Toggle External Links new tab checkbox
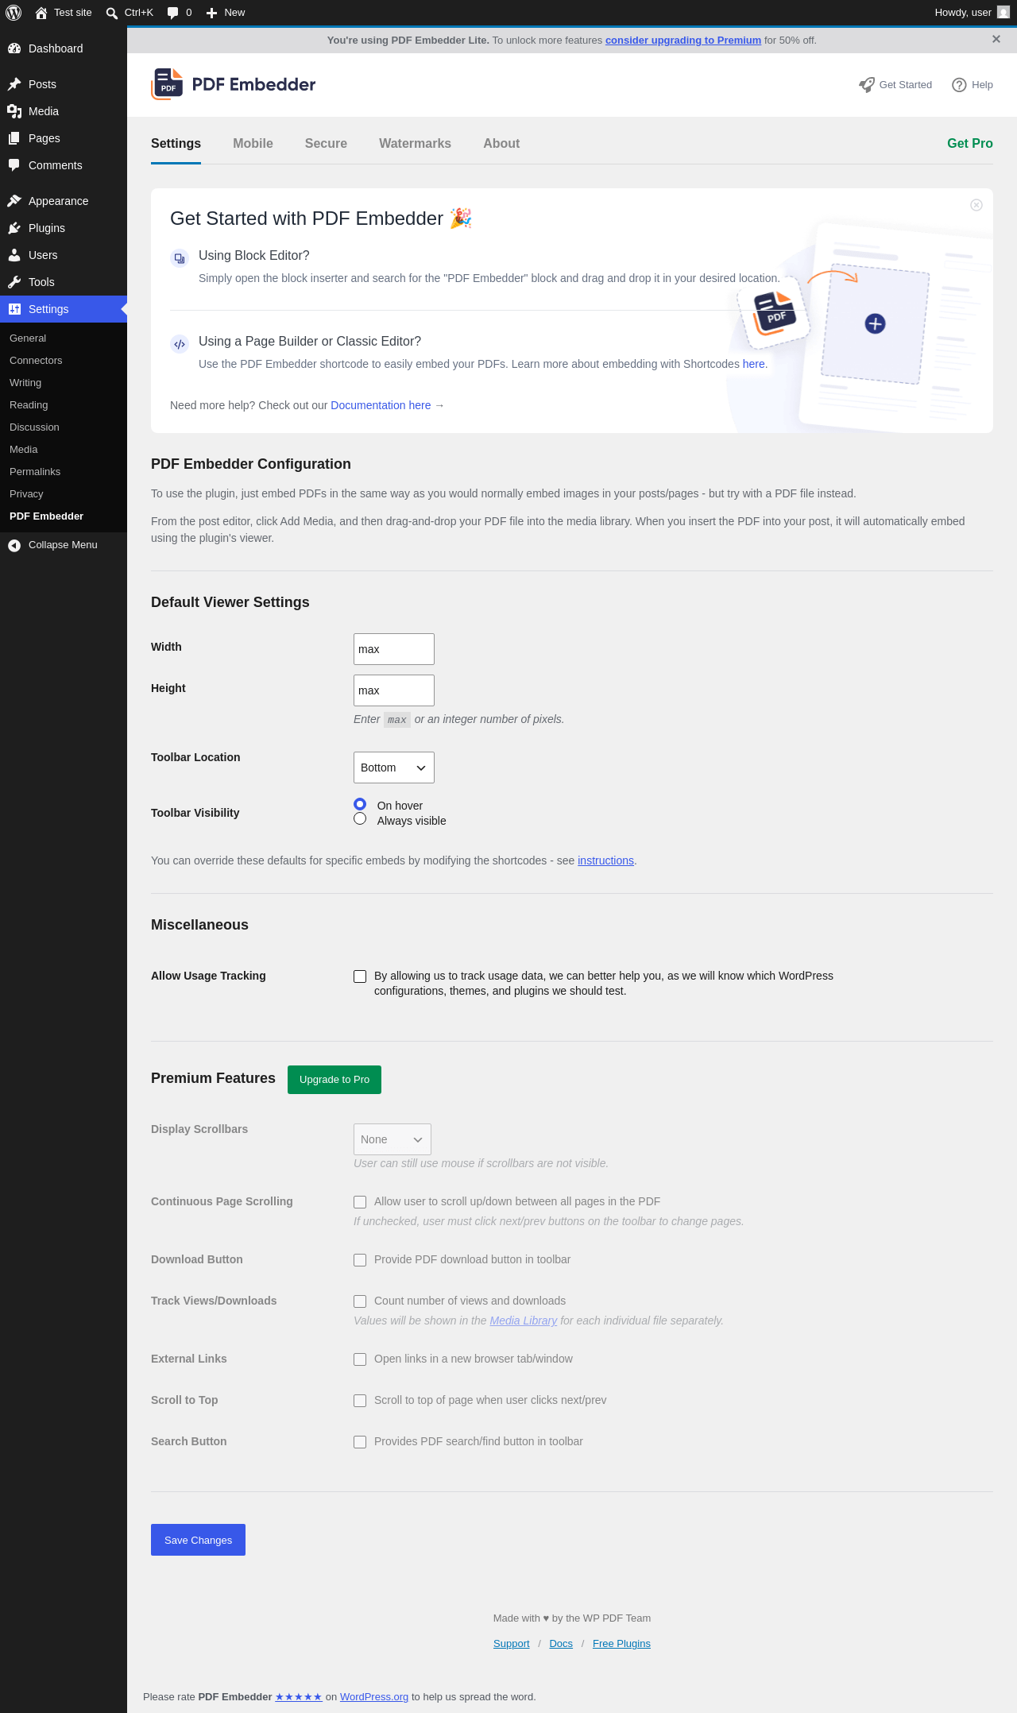 [x=360, y=1359]
